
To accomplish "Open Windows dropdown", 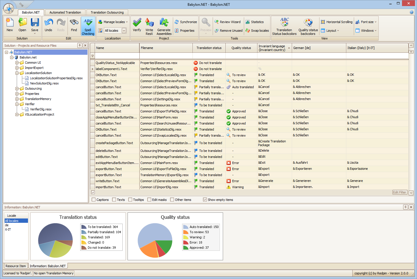I will (366, 31).
